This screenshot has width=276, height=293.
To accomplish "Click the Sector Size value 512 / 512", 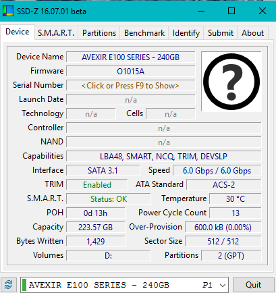I will pyautogui.click(x=223, y=242).
